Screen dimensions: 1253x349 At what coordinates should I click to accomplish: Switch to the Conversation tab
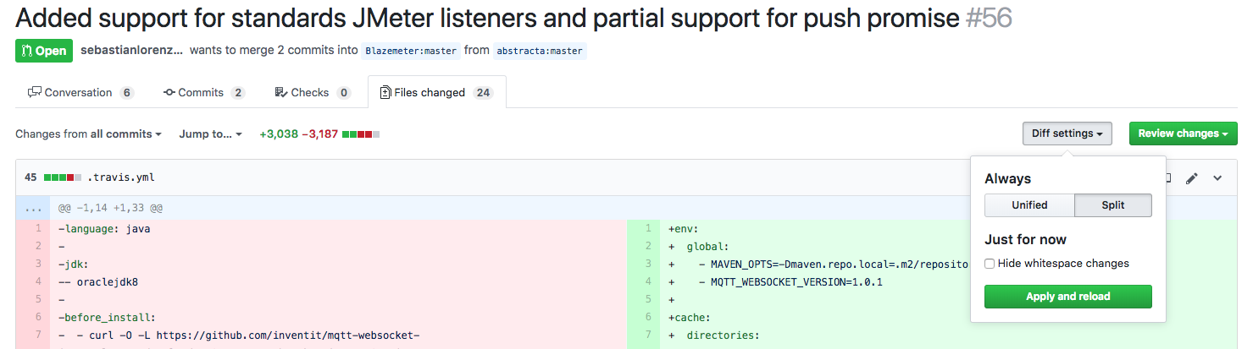[x=80, y=93]
